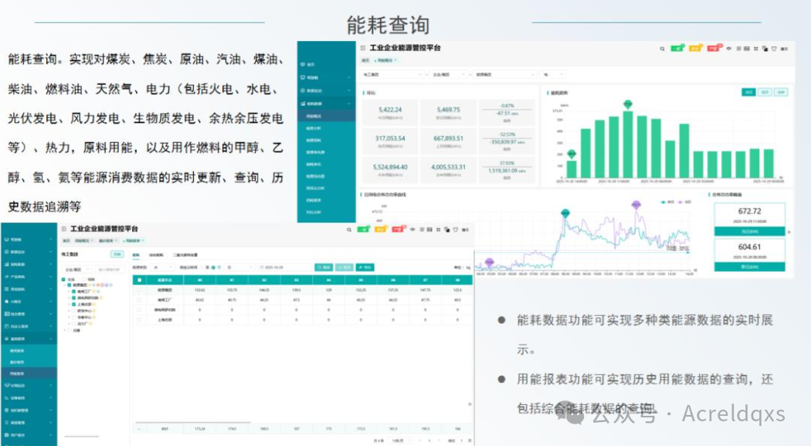Viewport: 811px width, 446px height.
Task: Toggle purple series in line chart legend
Action: 685,202
